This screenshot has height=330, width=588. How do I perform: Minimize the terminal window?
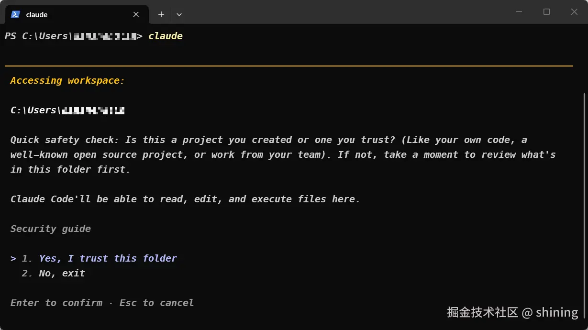click(519, 12)
